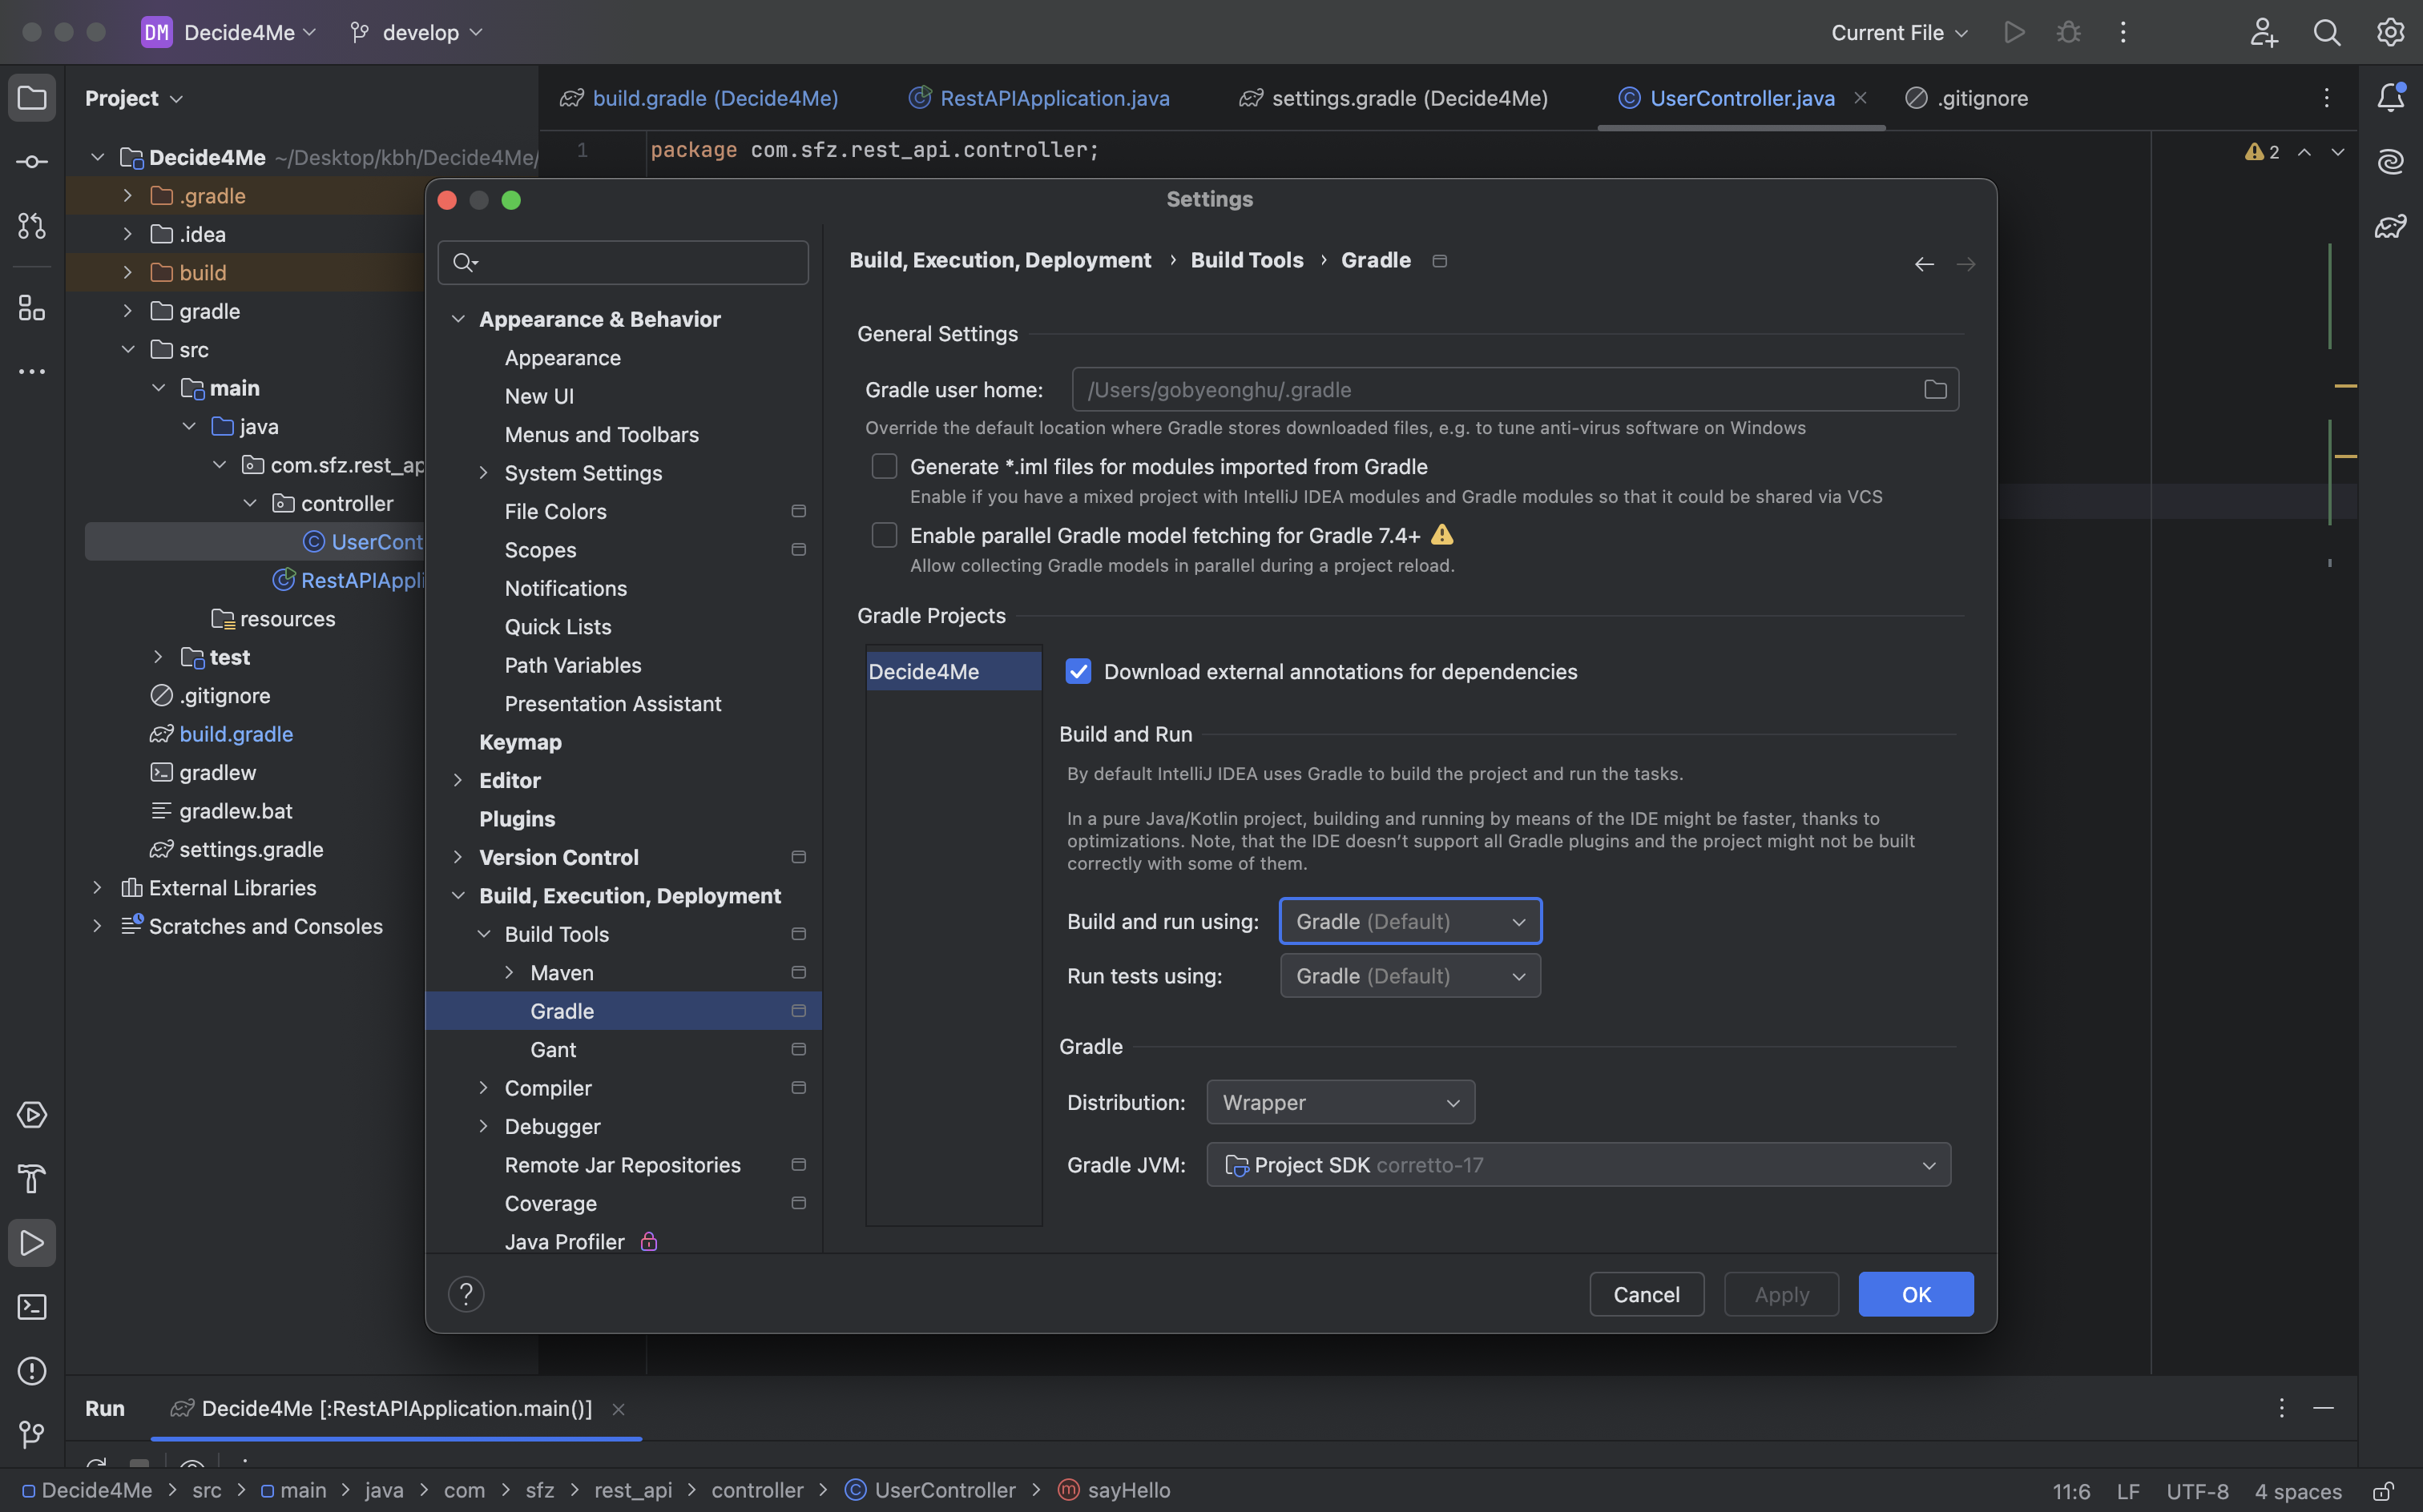The width and height of the screenshot is (2423, 1512).
Task: Show more tool windows ellipsis in left sidebar
Action: tap(32, 372)
